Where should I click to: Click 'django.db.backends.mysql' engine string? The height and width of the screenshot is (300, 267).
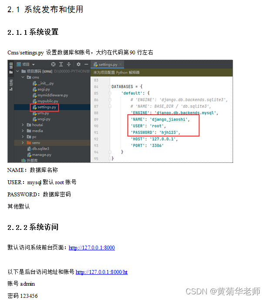(185, 113)
